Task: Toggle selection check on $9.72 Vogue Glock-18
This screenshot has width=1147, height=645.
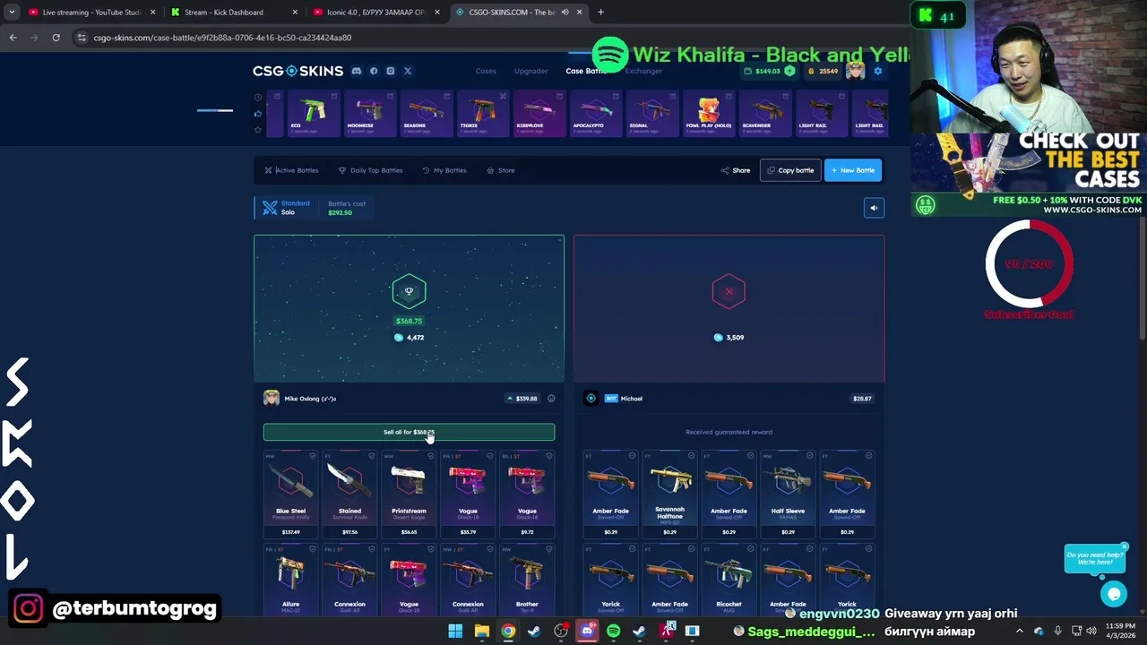Action: (x=549, y=456)
